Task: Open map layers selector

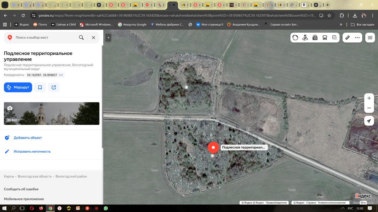Action: pos(335,38)
